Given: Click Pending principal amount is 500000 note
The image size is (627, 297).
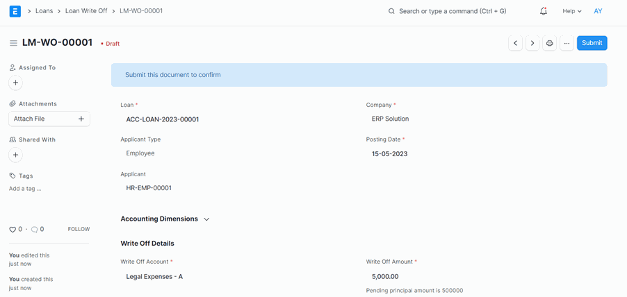Looking at the screenshot, I should pos(415,291).
